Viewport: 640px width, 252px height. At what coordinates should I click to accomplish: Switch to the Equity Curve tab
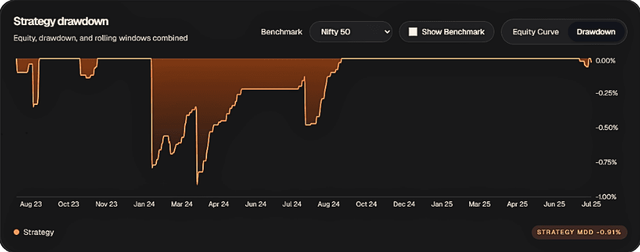[x=535, y=32]
